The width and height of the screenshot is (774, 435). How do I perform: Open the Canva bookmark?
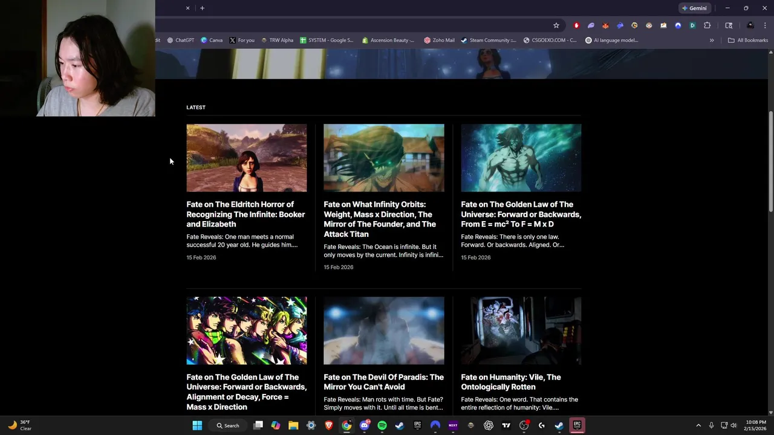point(212,40)
